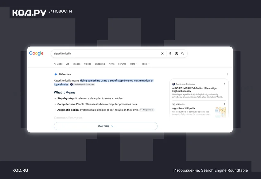Click the AI Overview sparkle icon
The height and width of the screenshot is (179, 261).
point(56,74)
